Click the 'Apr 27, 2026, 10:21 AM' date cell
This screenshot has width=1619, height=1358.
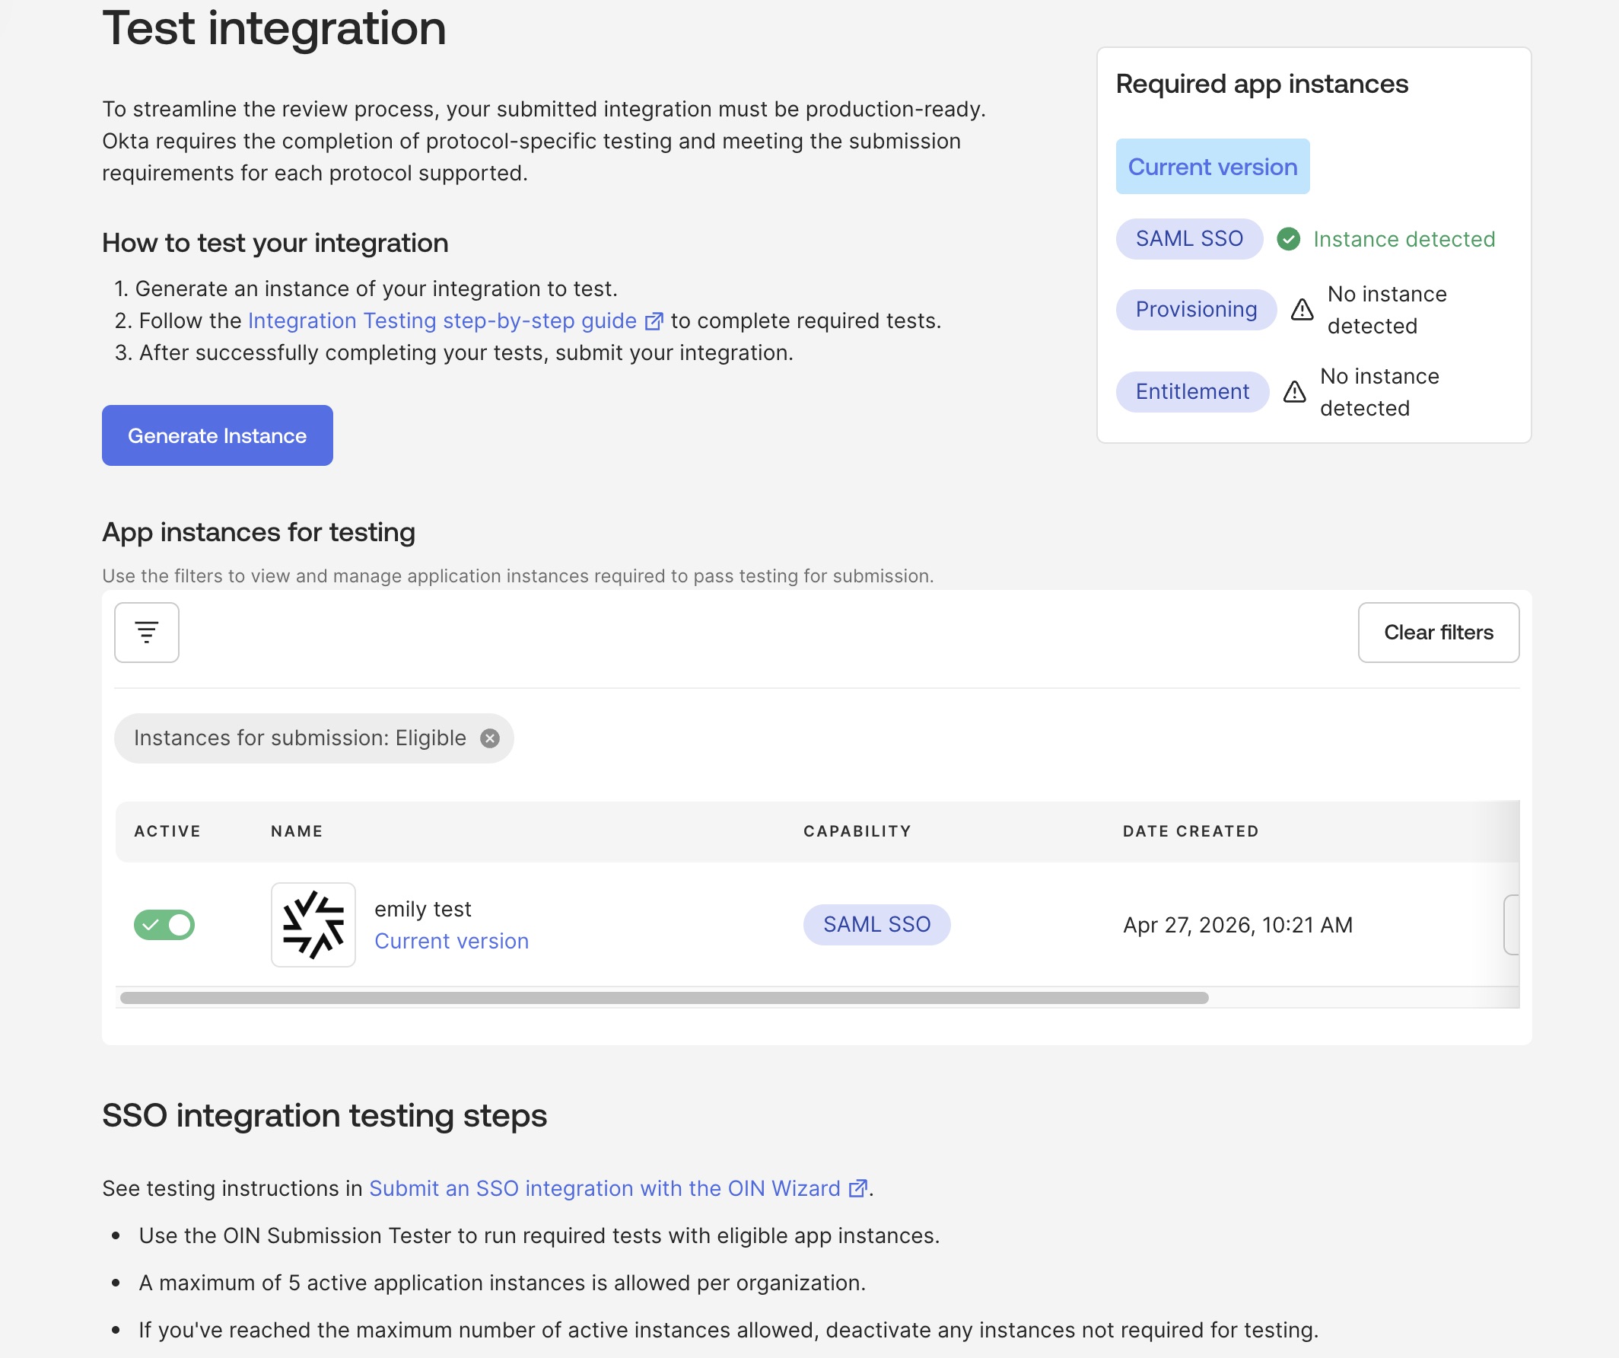pyautogui.click(x=1238, y=925)
